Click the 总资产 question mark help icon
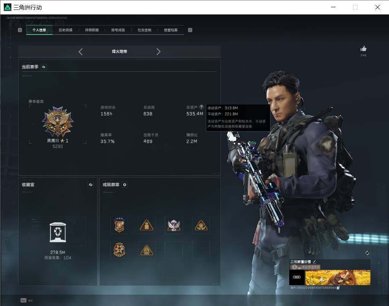Viewport: 389px width, 306px height. pos(202,107)
